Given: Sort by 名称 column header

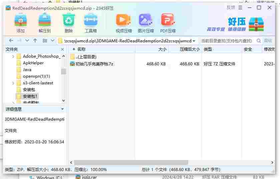Looking at the screenshot, I should tap(101, 49).
